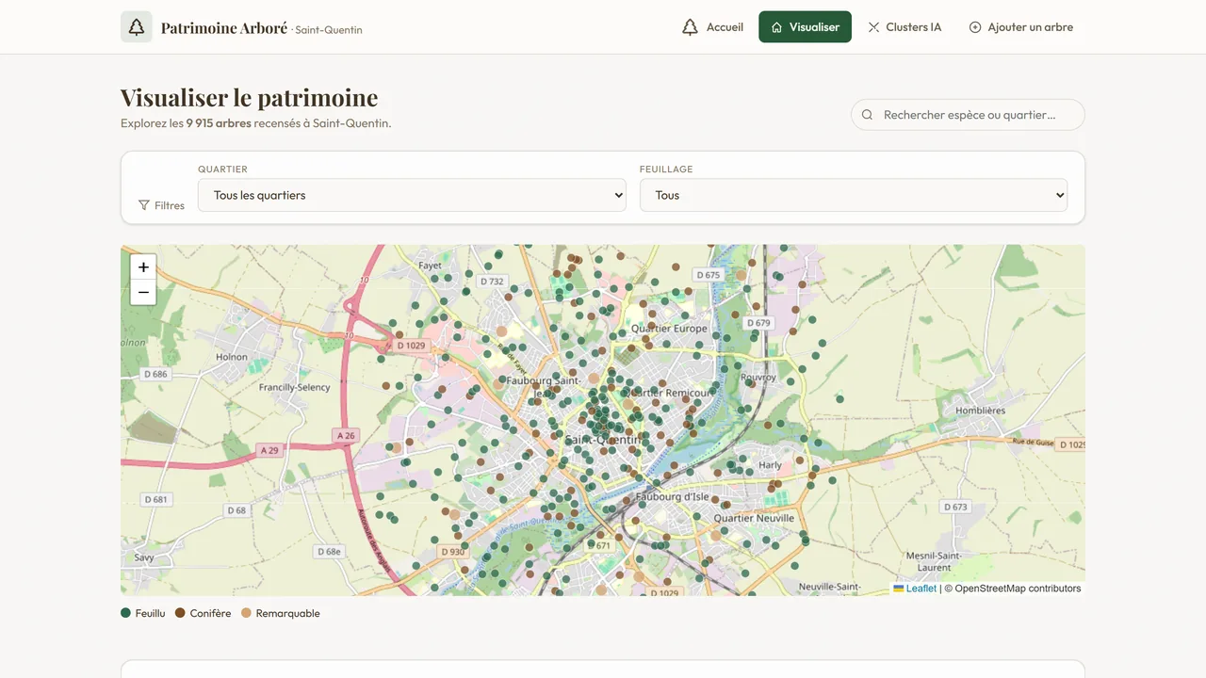Click the Filtres funnel icon

point(144,205)
